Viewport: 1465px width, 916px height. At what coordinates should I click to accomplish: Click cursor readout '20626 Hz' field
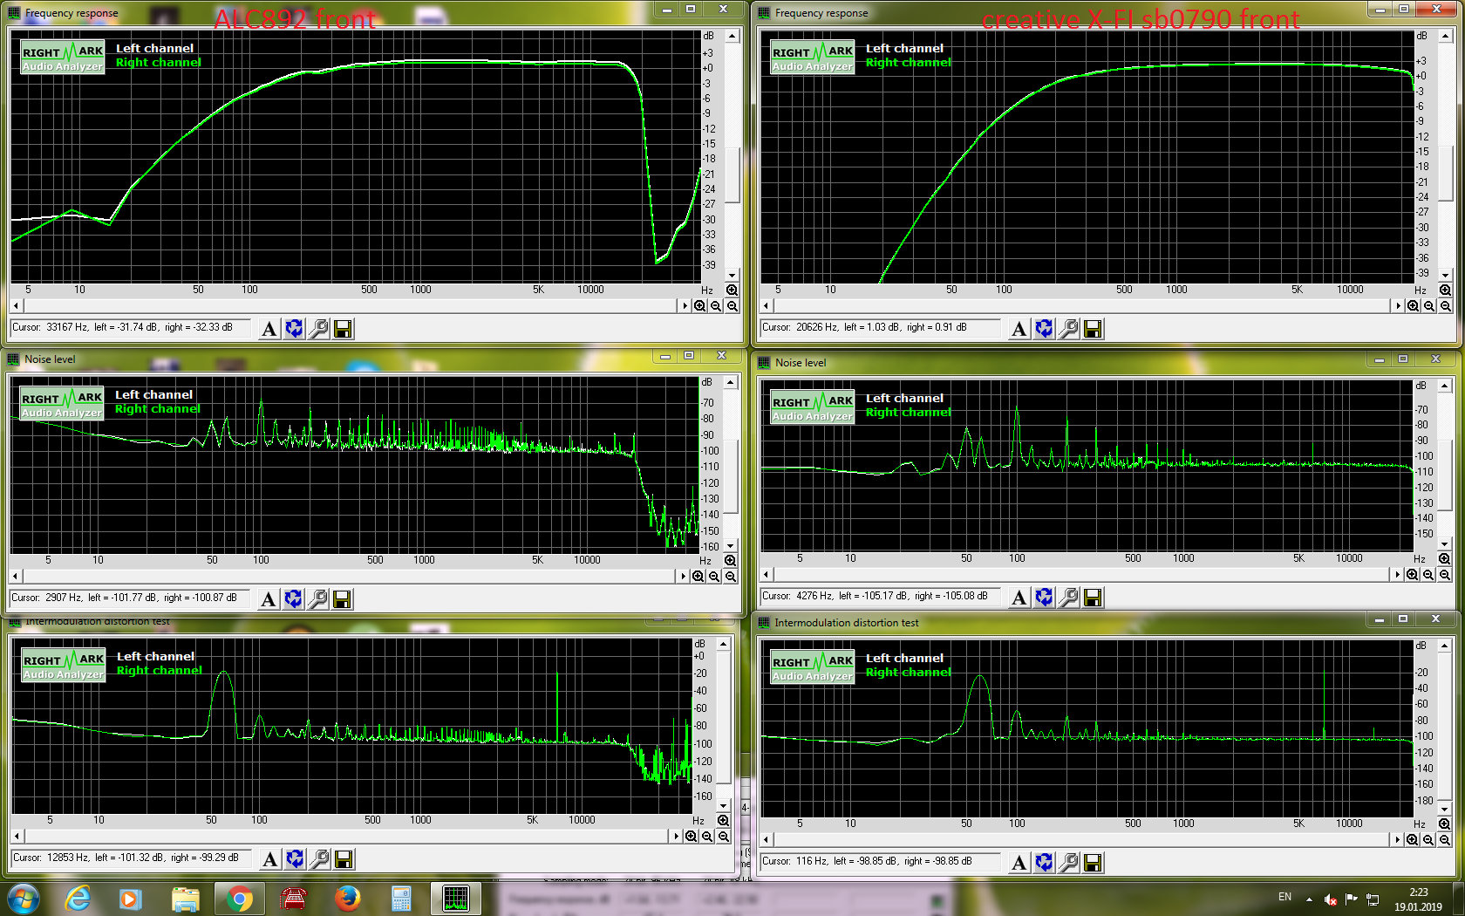(880, 328)
